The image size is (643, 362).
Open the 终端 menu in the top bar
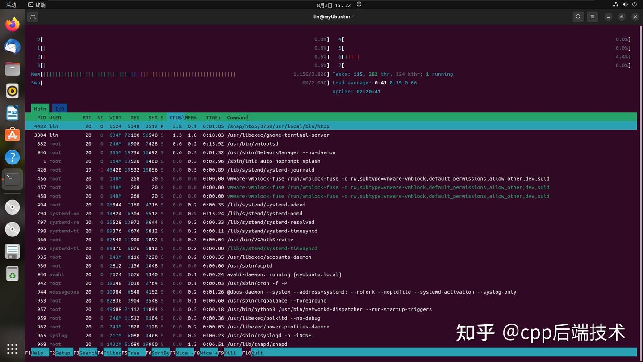[37, 5]
